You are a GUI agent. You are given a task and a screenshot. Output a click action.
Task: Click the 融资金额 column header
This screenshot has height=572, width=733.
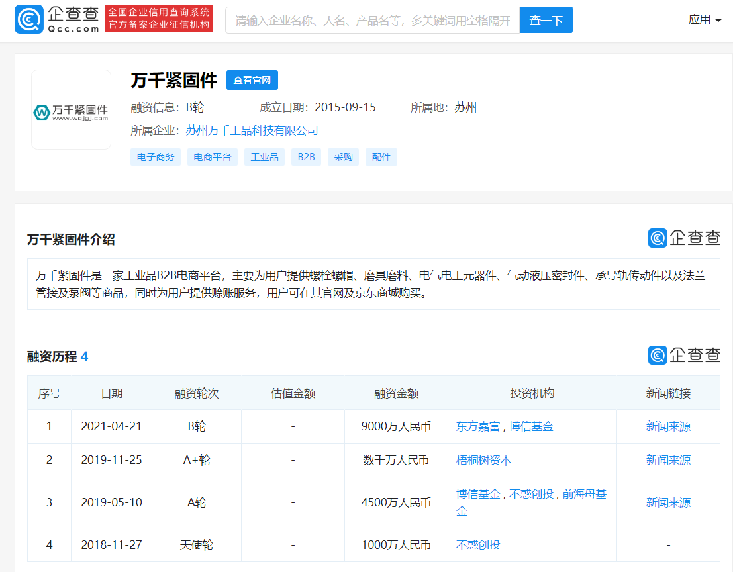coord(396,393)
